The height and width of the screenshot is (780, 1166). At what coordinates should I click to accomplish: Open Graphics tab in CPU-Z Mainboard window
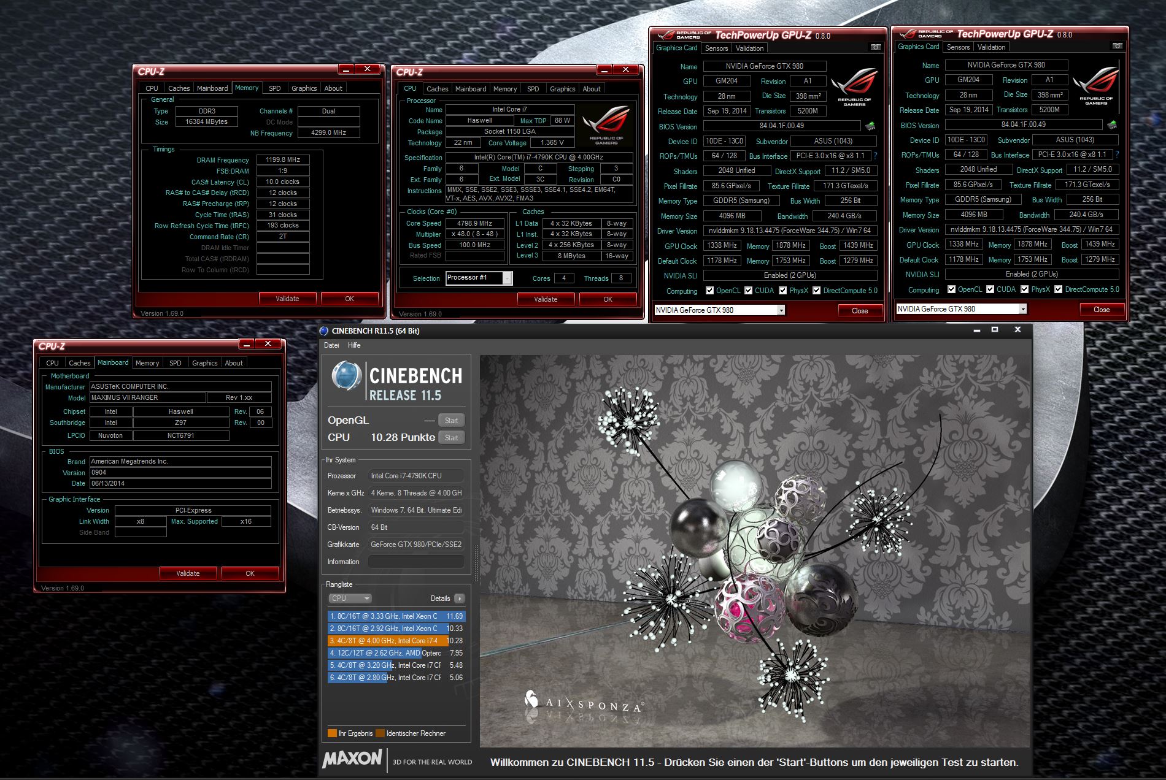[204, 363]
